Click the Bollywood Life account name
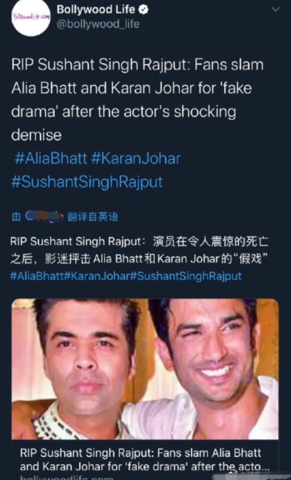 [x=96, y=10]
